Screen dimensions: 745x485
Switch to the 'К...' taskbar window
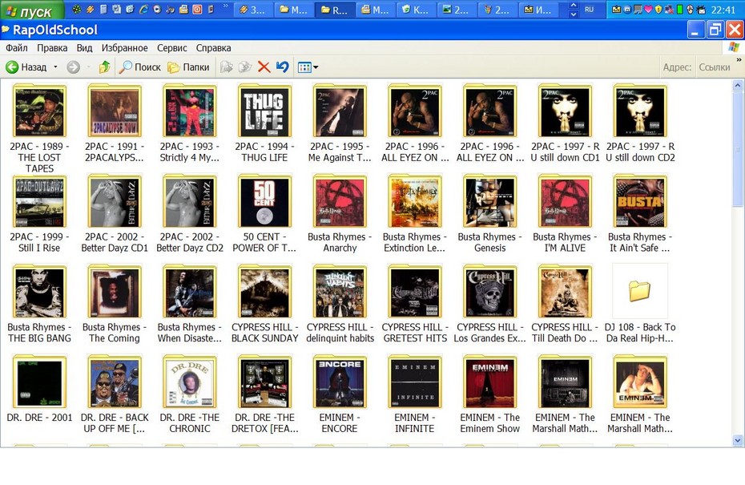pyautogui.click(x=417, y=10)
